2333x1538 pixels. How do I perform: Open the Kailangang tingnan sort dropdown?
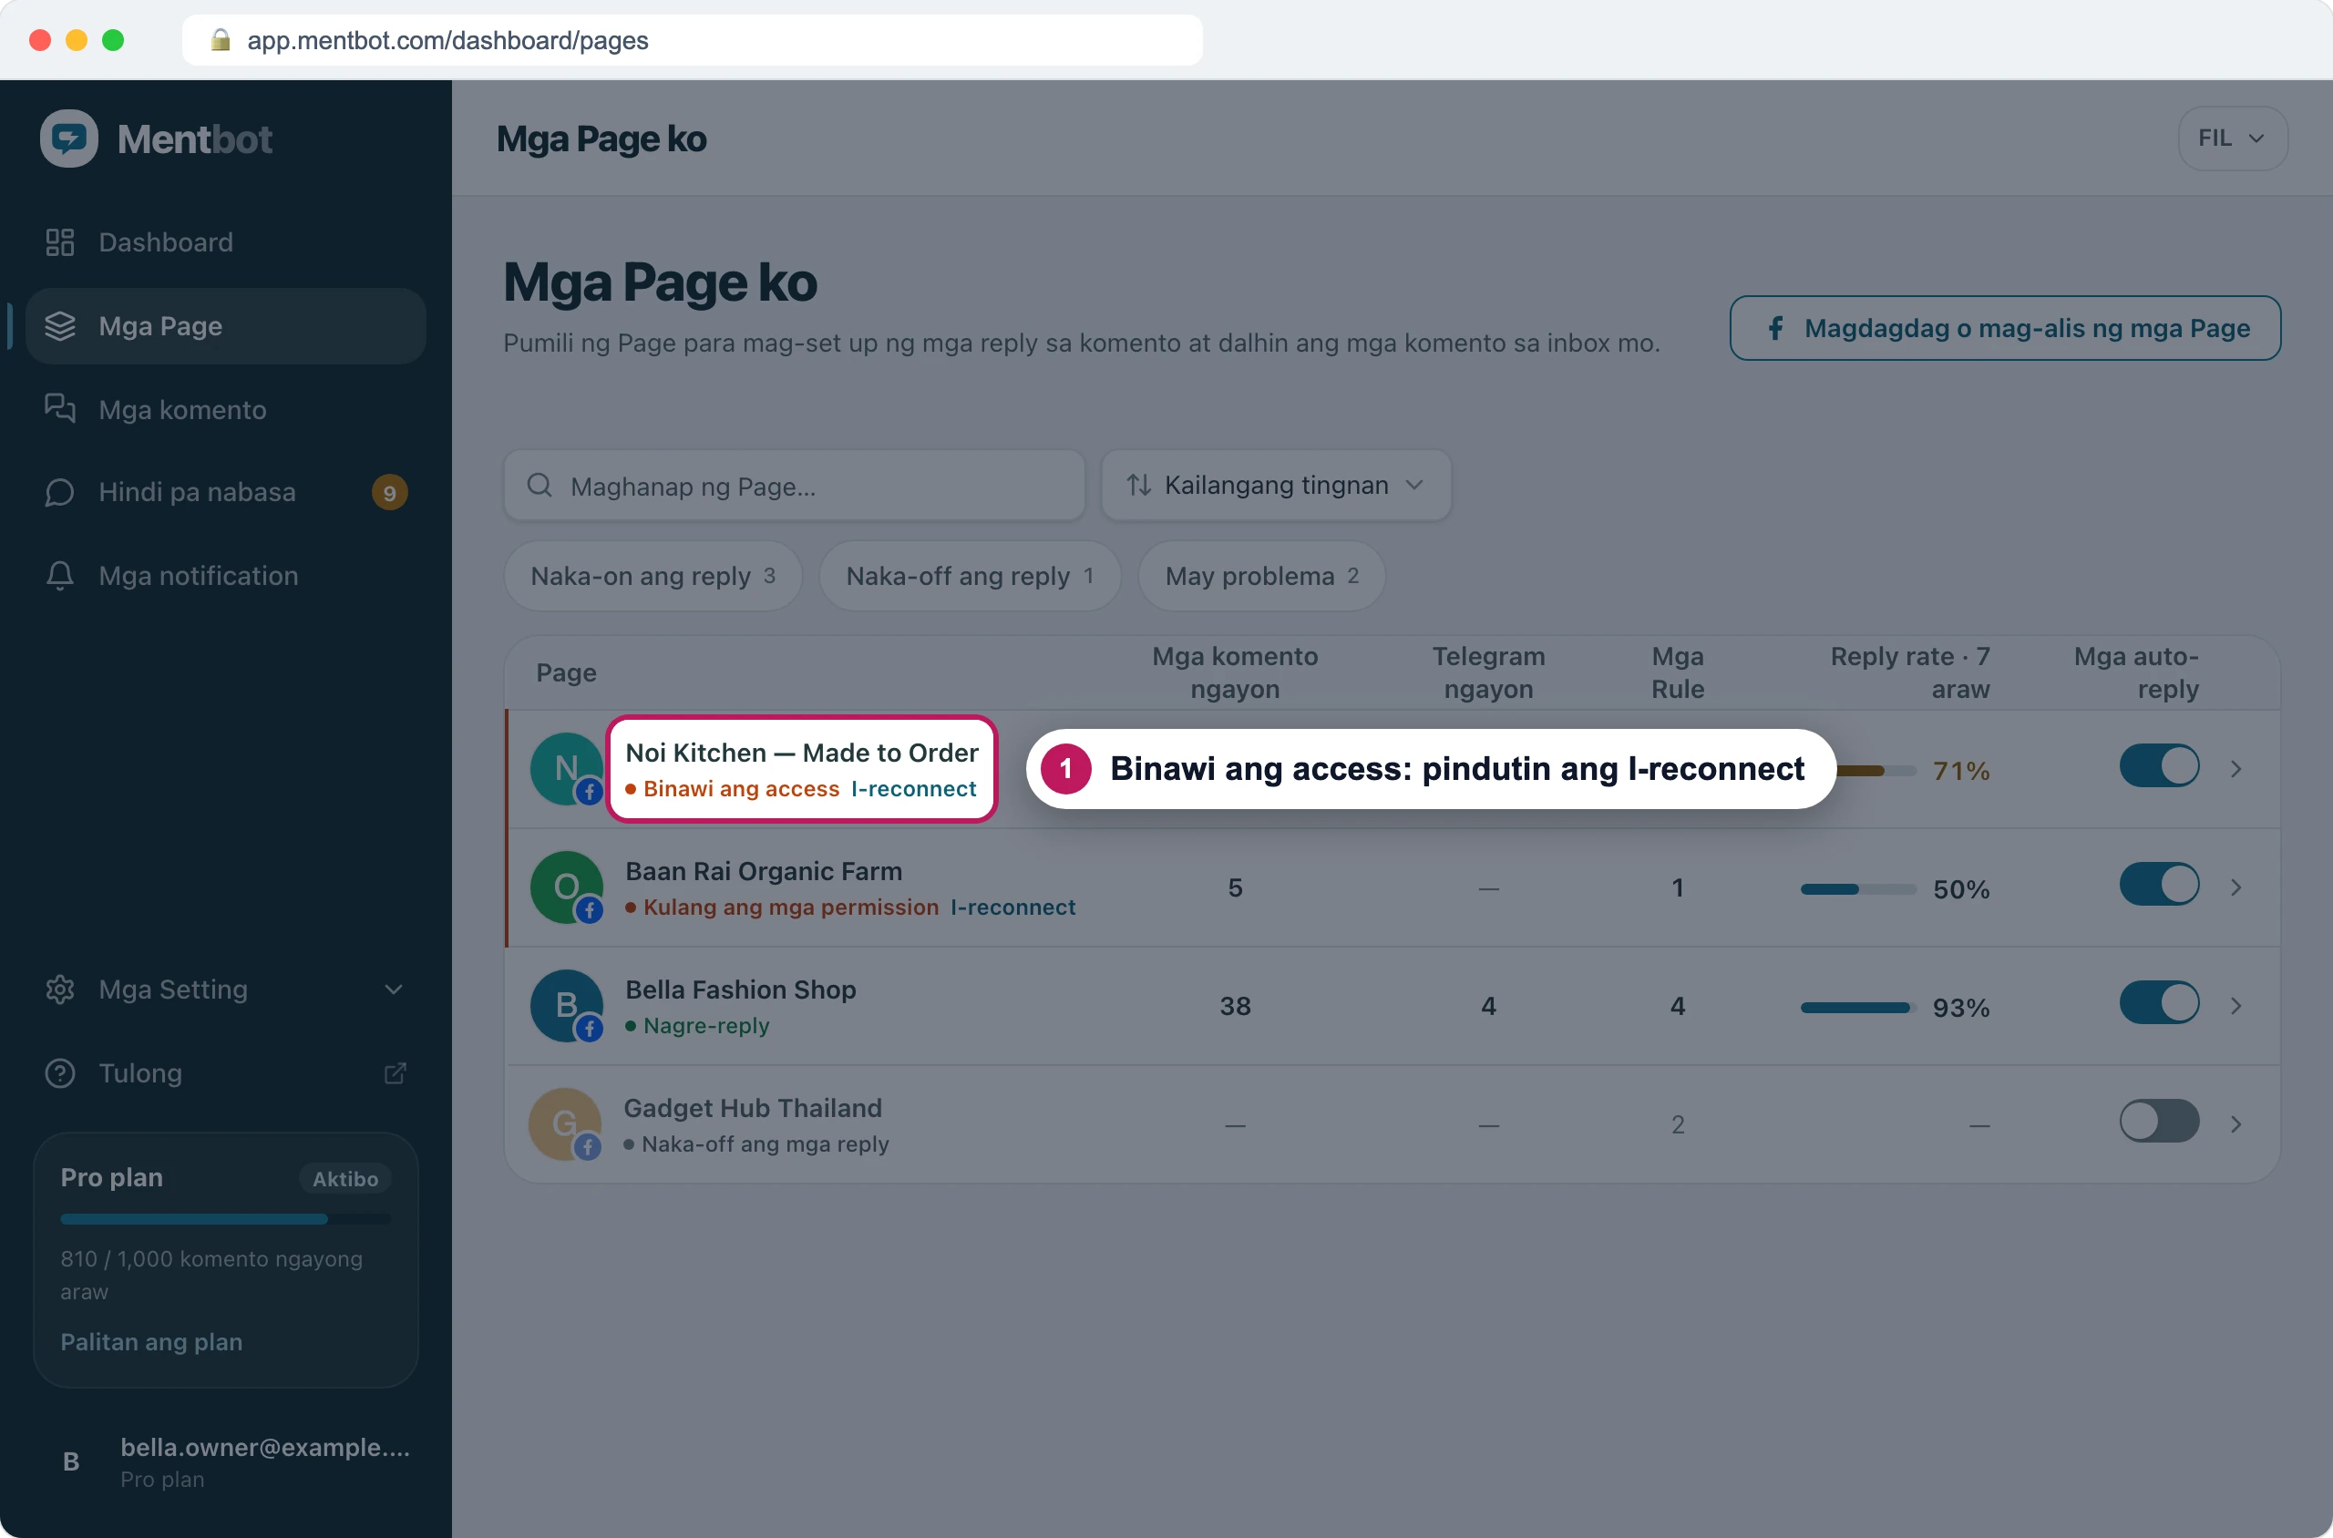[1275, 485]
